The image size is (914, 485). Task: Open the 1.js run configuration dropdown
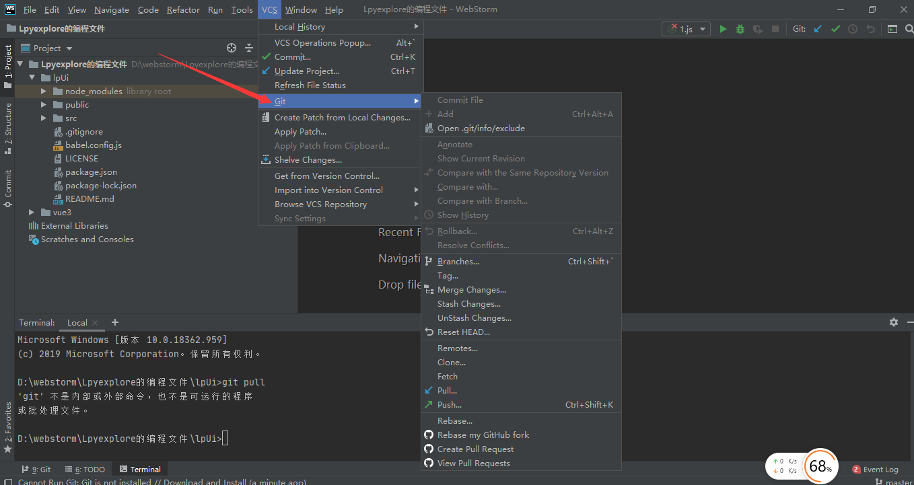click(x=687, y=29)
